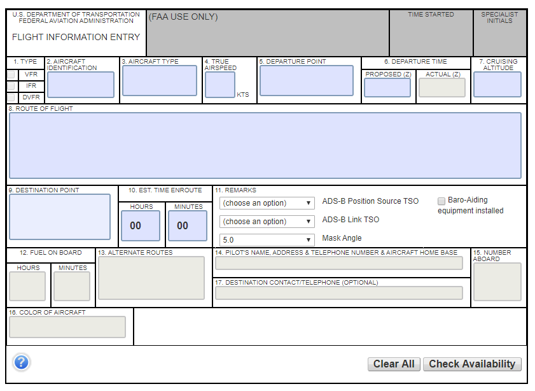Expand the ADS-B Link TSO dropdown
Screen dimensions: 535x391
(267, 221)
